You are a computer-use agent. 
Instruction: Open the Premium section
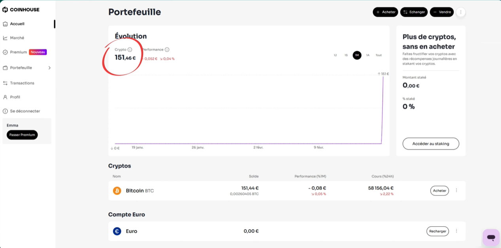coord(18,52)
